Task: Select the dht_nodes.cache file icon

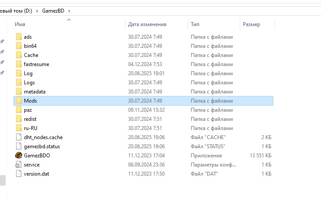Action: (18, 137)
